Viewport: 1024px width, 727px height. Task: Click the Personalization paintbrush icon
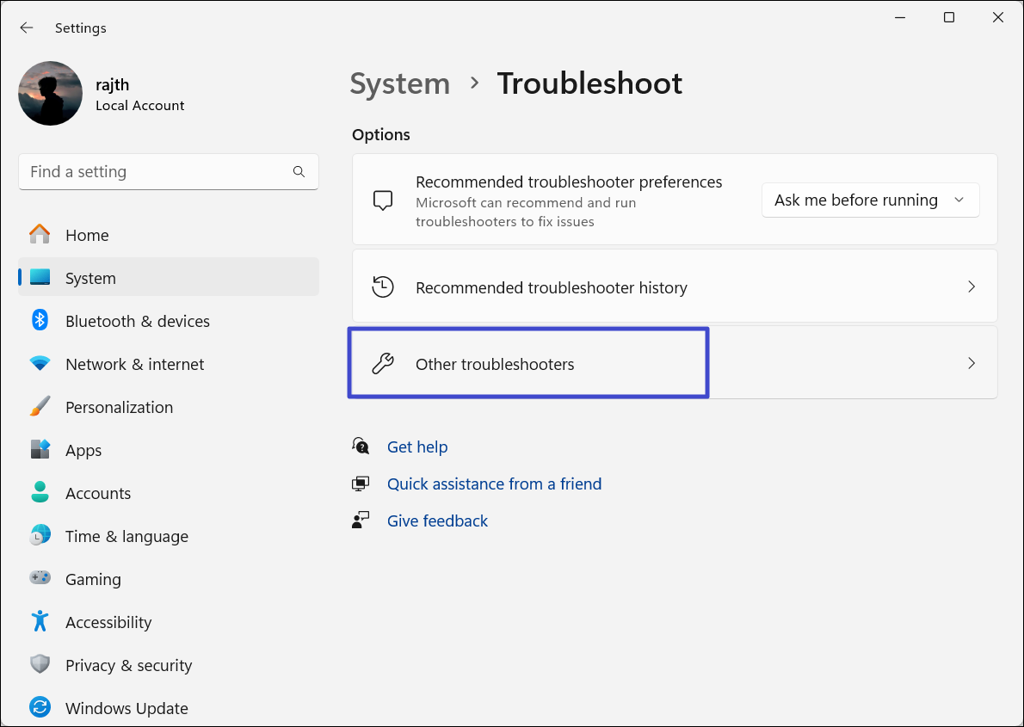pyautogui.click(x=40, y=407)
